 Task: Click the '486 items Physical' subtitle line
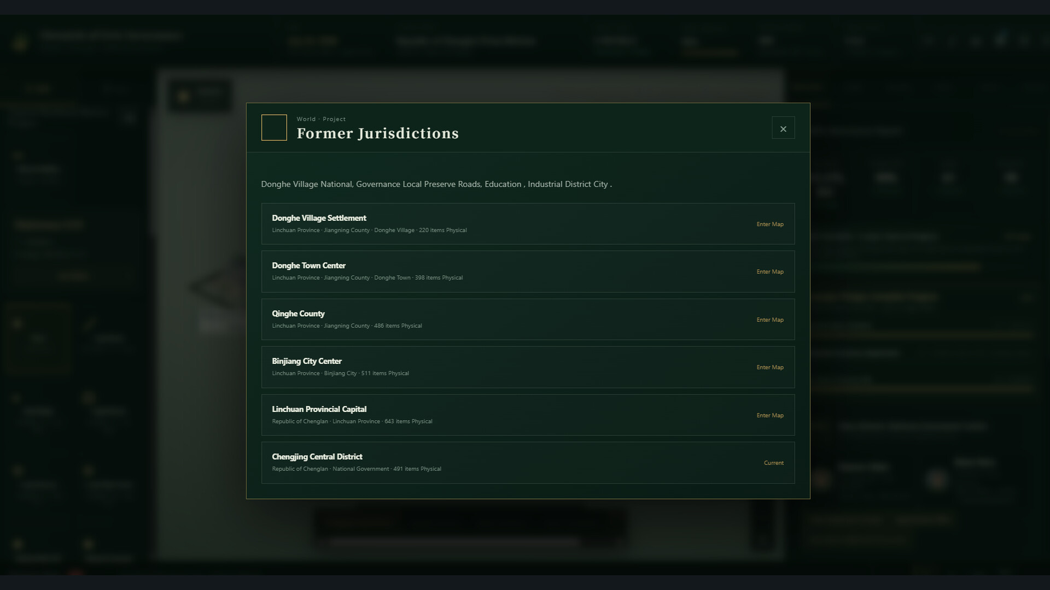347,326
